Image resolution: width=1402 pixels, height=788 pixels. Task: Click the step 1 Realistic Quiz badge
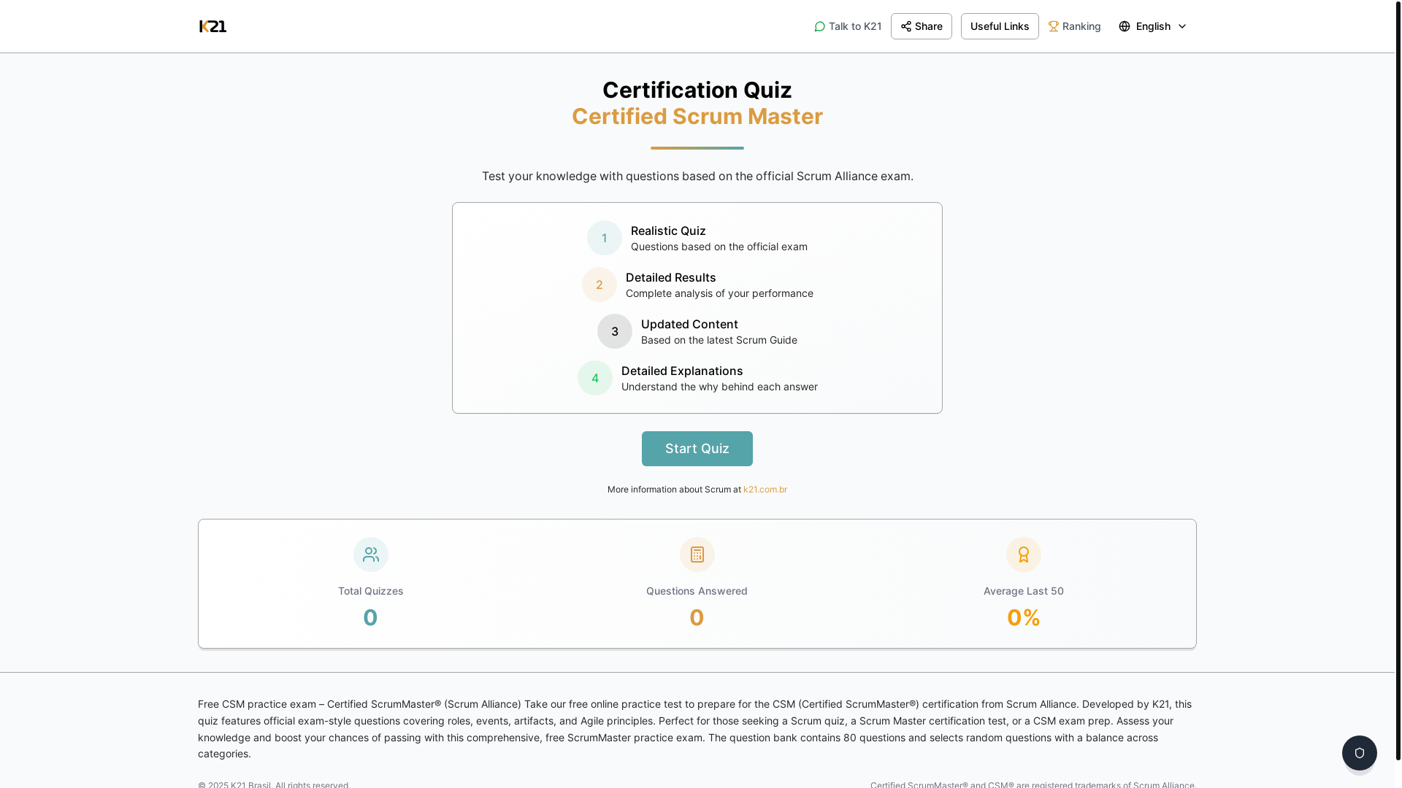pyautogui.click(x=605, y=238)
